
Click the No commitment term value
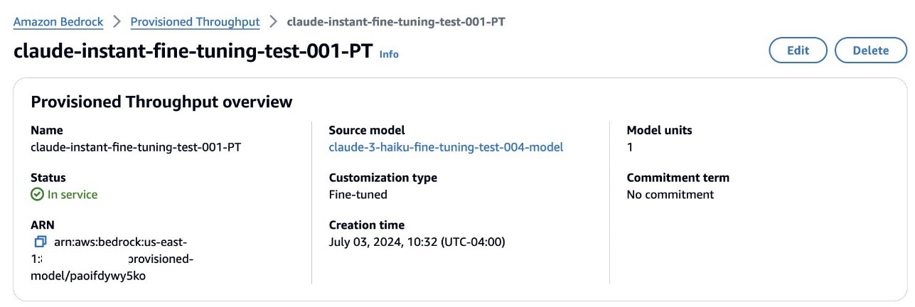coord(670,195)
